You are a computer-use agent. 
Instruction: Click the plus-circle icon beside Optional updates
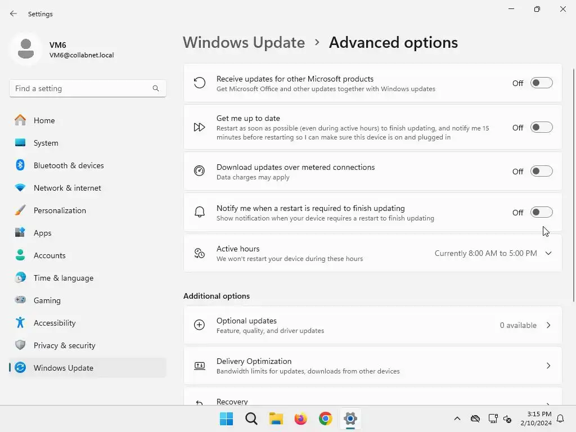(x=200, y=325)
